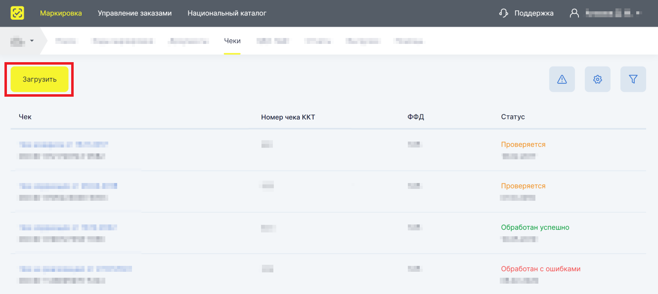
Task: Open table settings with the gear icon
Action: coord(598,79)
